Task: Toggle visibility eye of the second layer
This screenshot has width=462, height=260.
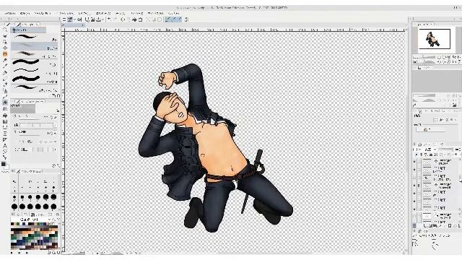Action: point(414,170)
